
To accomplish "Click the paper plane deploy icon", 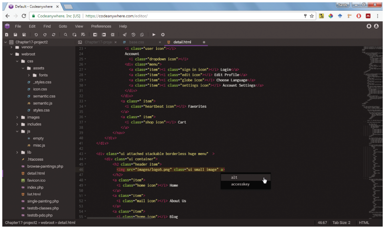I will point(125,35).
